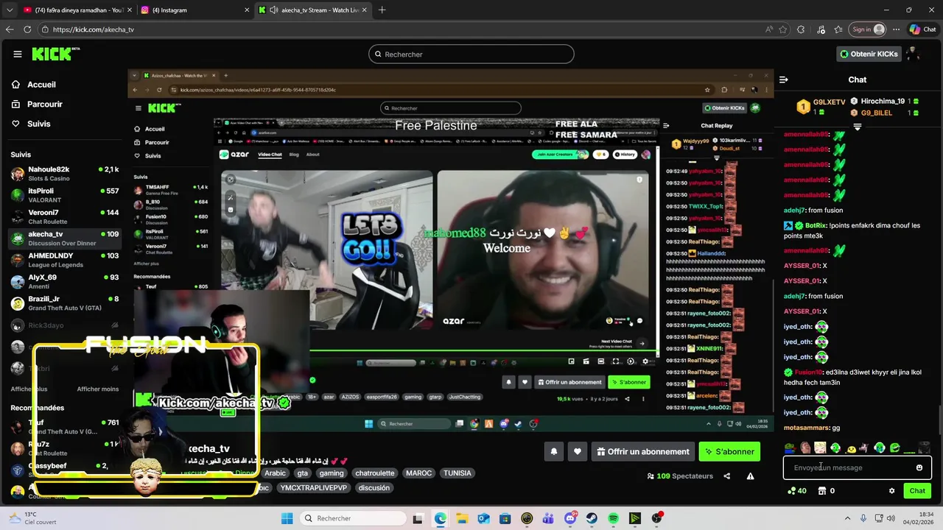This screenshot has width=943, height=530.
Task: Open the Edge settings and more menu
Action: point(897,29)
